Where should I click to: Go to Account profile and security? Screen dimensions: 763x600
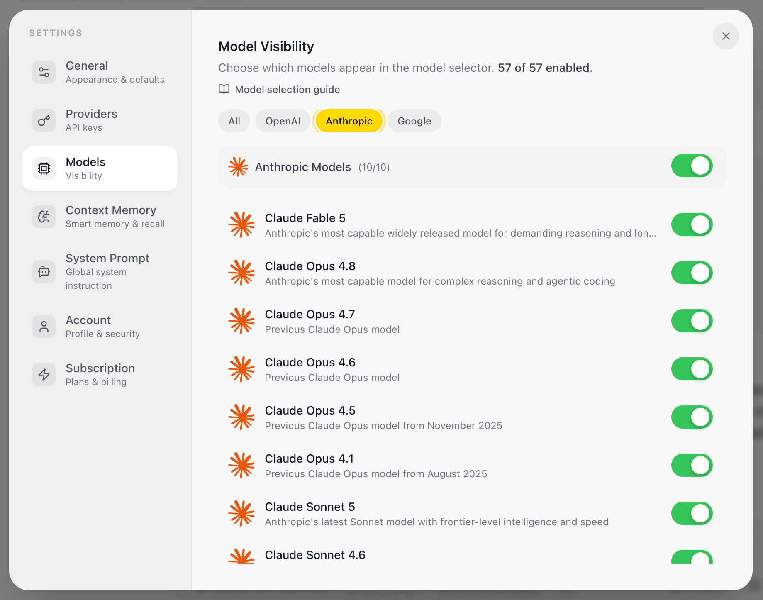click(x=100, y=327)
